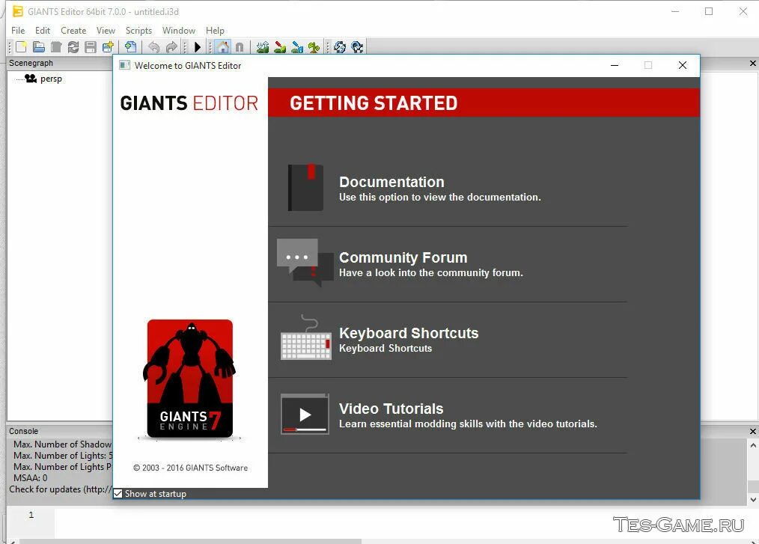Minimize the Welcome to GIANTS Editor dialog
The height and width of the screenshot is (544, 759).
[615, 65]
